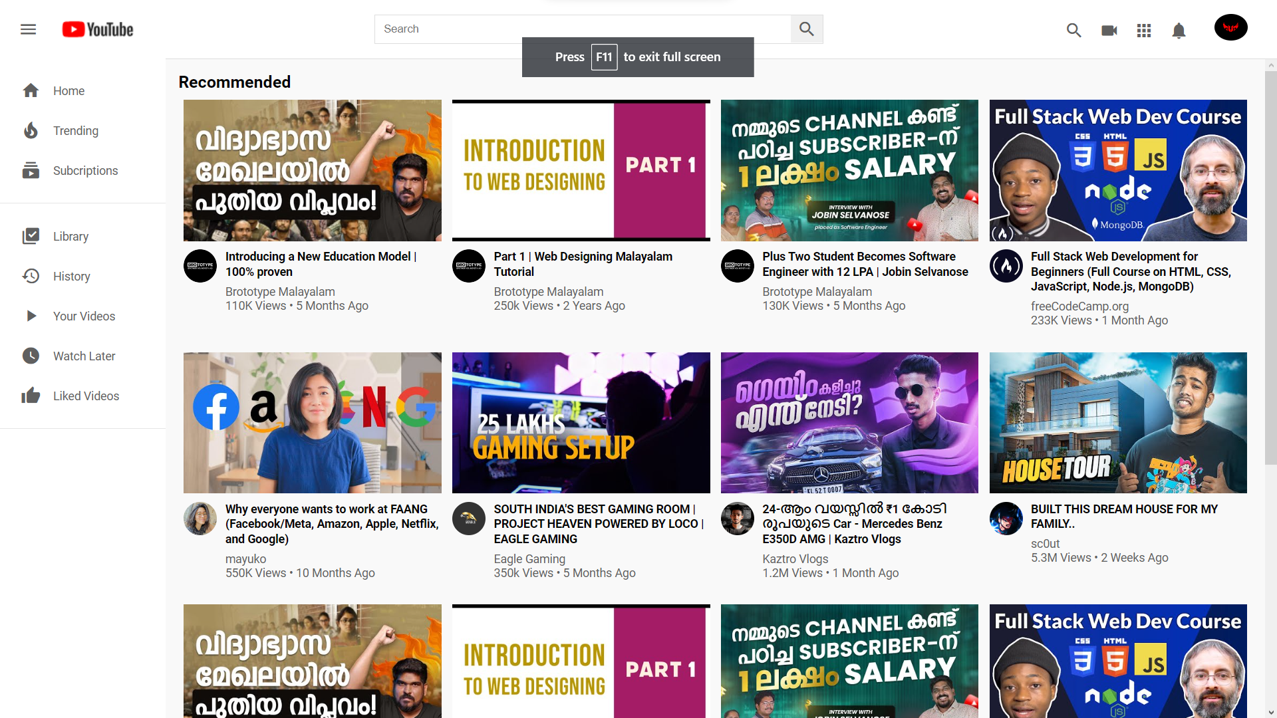Open the header magnifier search icon
The width and height of the screenshot is (1277, 718).
(1073, 30)
